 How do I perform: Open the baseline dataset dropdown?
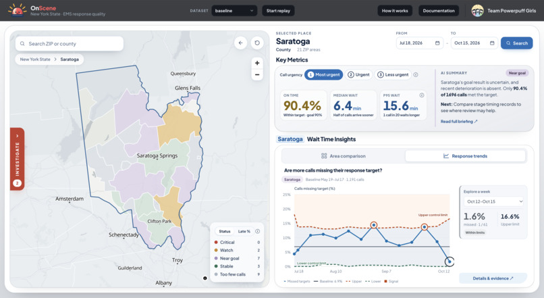(234, 11)
